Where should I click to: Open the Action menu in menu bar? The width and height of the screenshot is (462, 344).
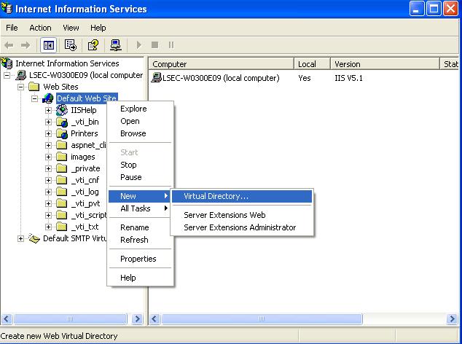tap(40, 28)
